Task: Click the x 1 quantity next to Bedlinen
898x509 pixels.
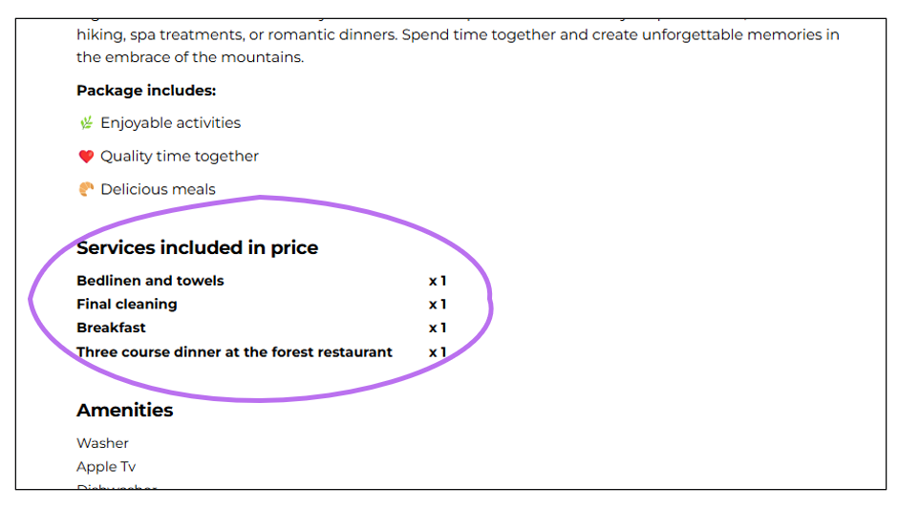Action: point(438,281)
